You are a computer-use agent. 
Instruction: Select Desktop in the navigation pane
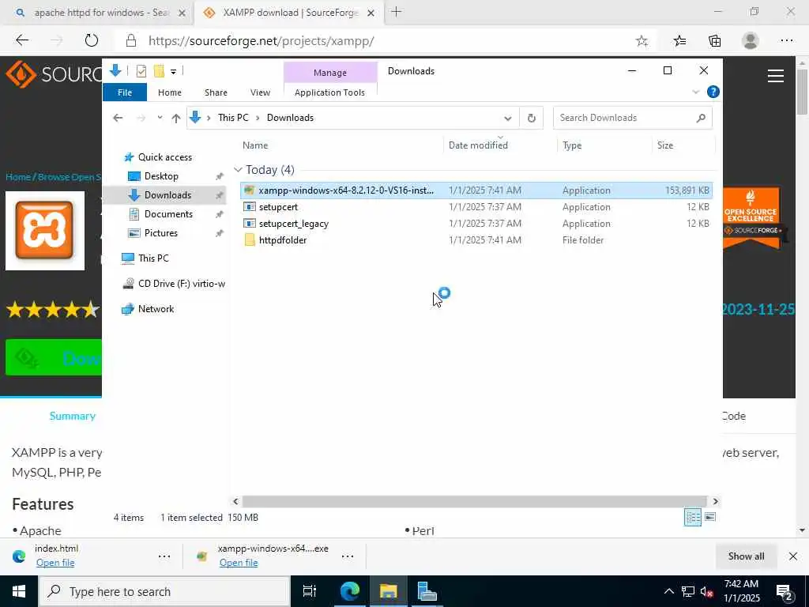click(x=161, y=176)
